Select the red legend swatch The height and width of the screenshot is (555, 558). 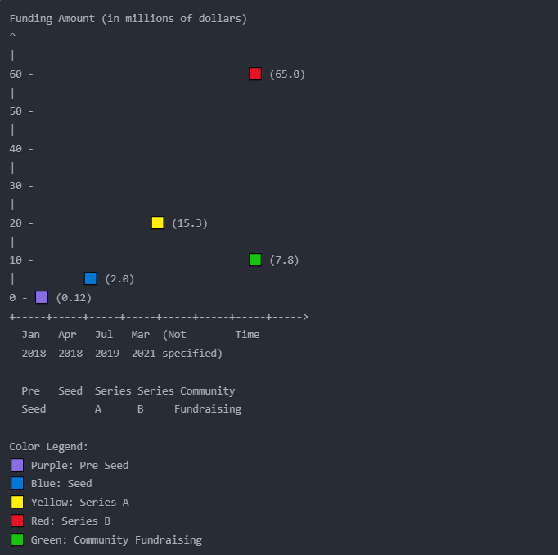(x=17, y=521)
